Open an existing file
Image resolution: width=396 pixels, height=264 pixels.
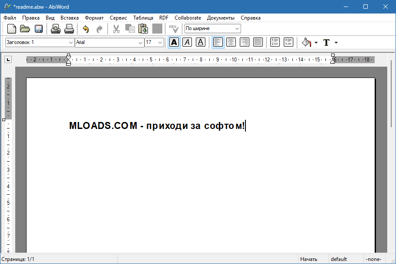click(25, 29)
